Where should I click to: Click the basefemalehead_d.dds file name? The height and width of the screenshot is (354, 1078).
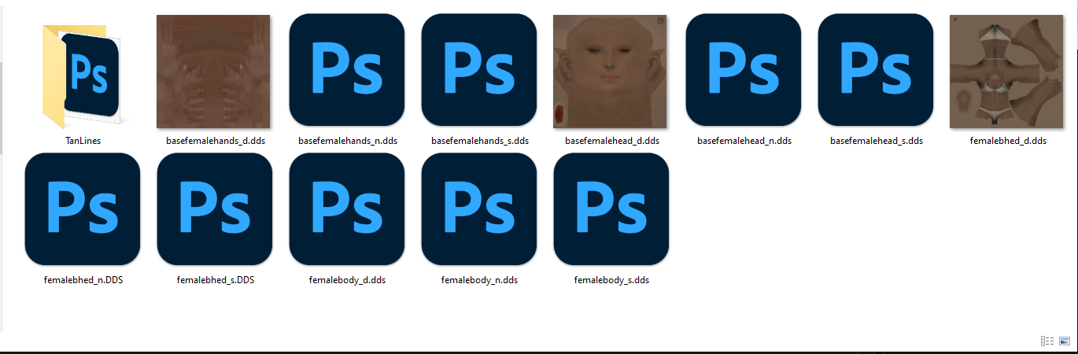click(612, 141)
